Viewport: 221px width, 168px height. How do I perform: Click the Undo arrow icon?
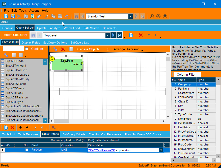click(x=67, y=16)
